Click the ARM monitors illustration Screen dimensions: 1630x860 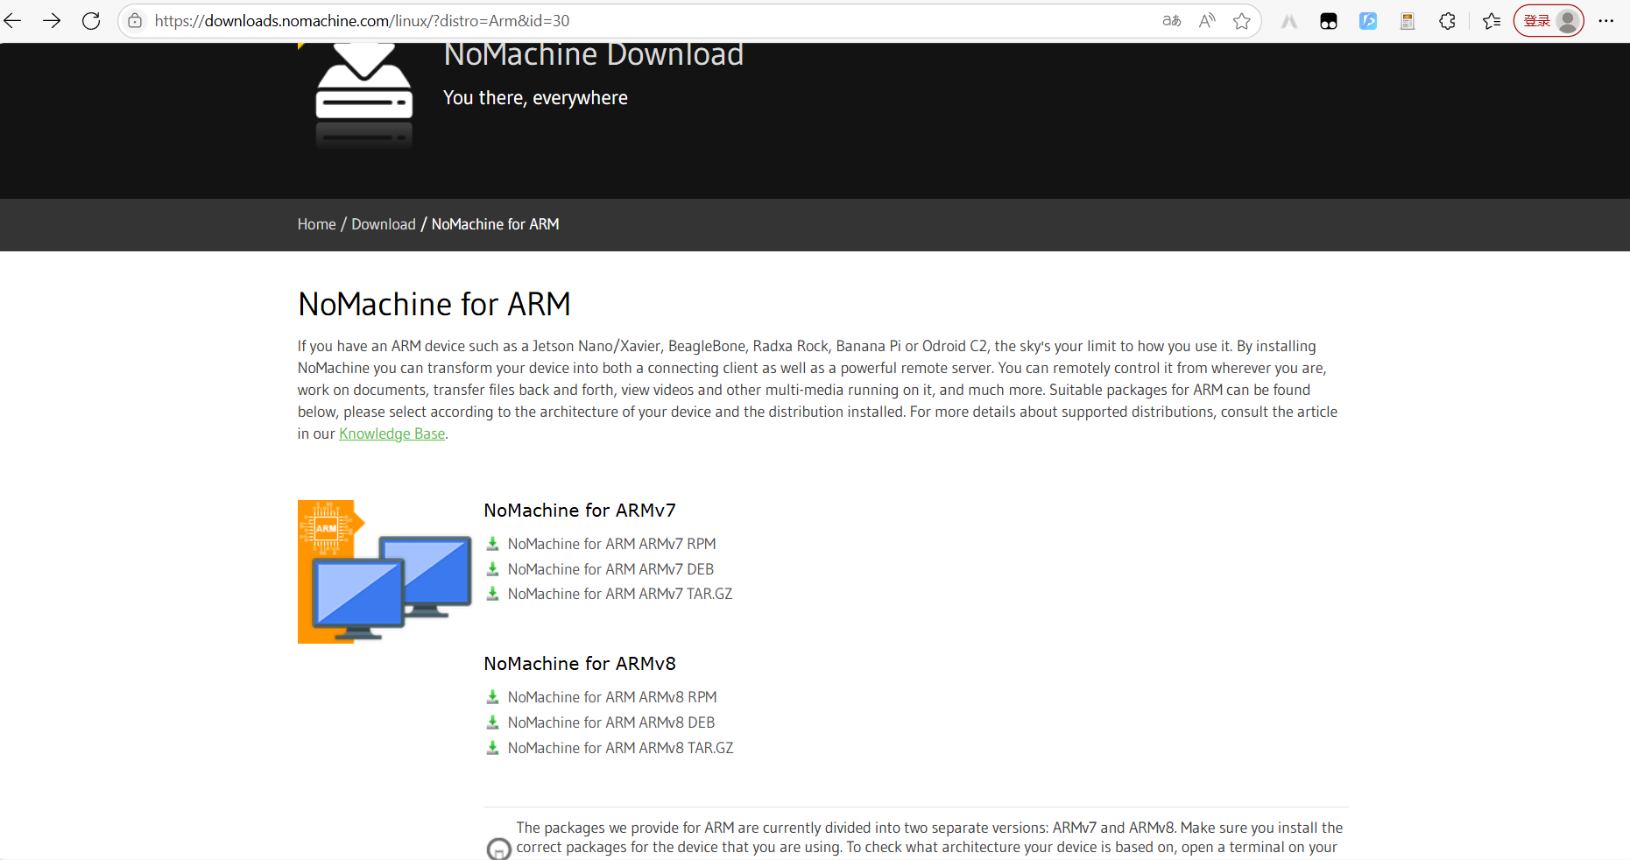pos(385,572)
